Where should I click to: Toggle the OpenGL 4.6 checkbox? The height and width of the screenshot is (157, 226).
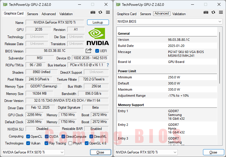86,143
